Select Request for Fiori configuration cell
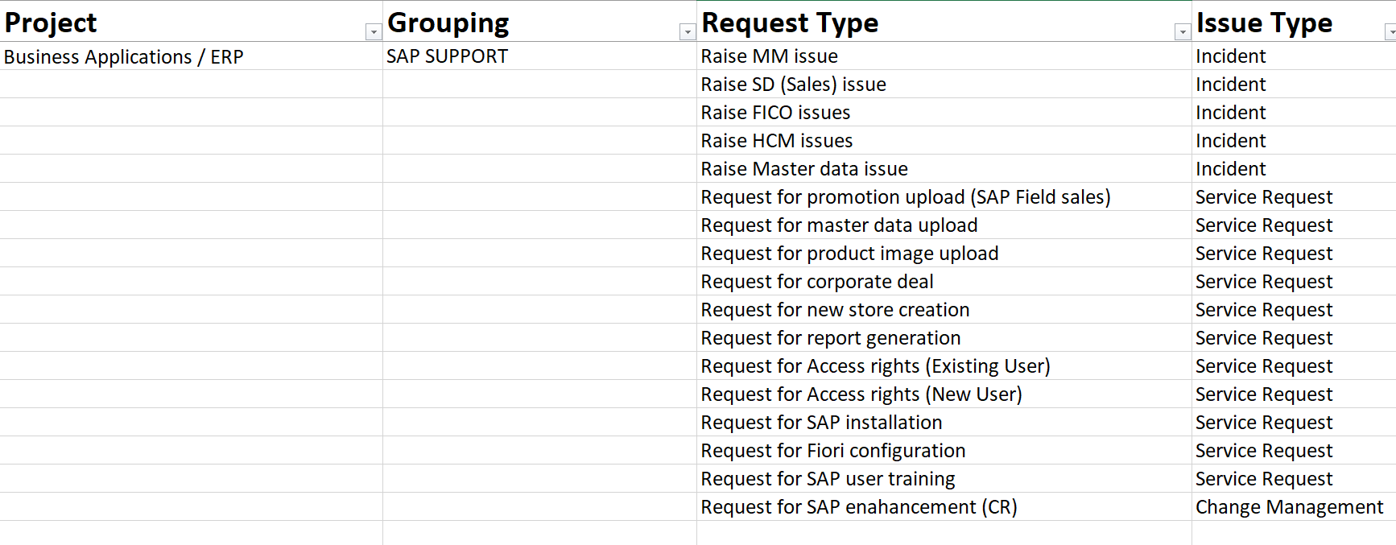The width and height of the screenshot is (1396, 545). [944, 451]
